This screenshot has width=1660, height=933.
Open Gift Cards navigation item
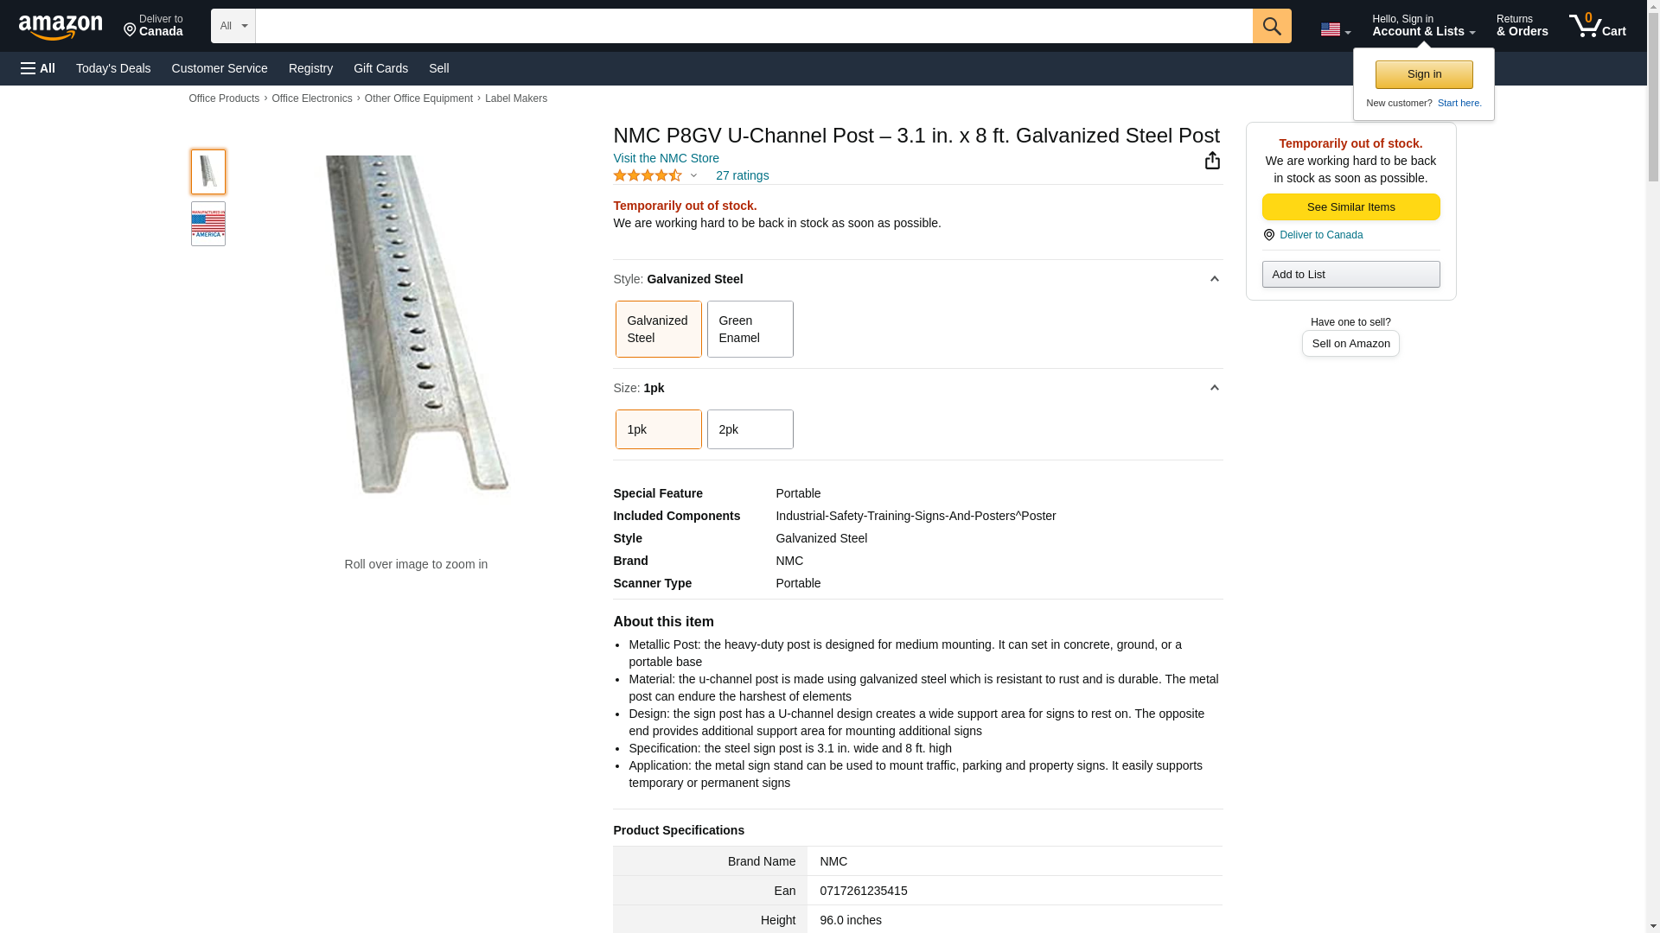tap(380, 68)
